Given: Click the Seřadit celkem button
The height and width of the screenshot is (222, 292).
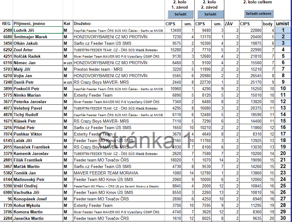Looking at the screenshot, I should point(259,14).
